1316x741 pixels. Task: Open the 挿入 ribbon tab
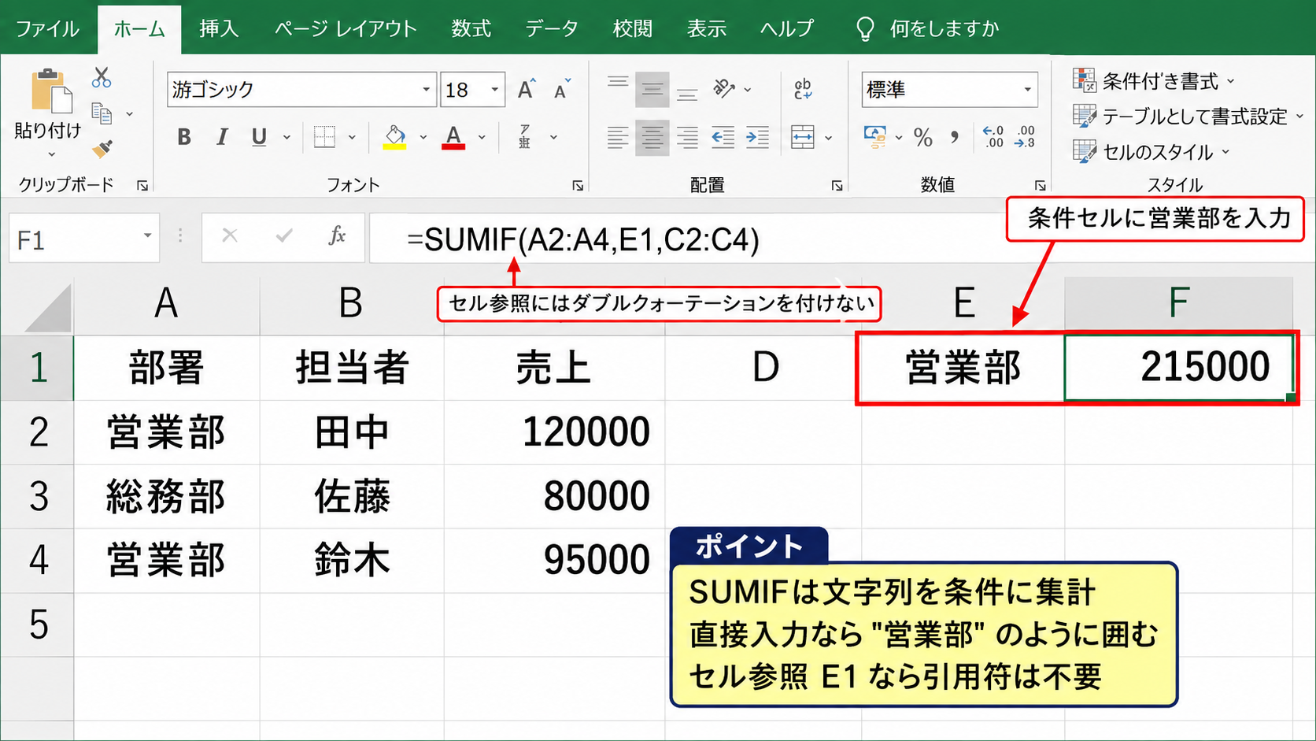click(x=218, y=29)
